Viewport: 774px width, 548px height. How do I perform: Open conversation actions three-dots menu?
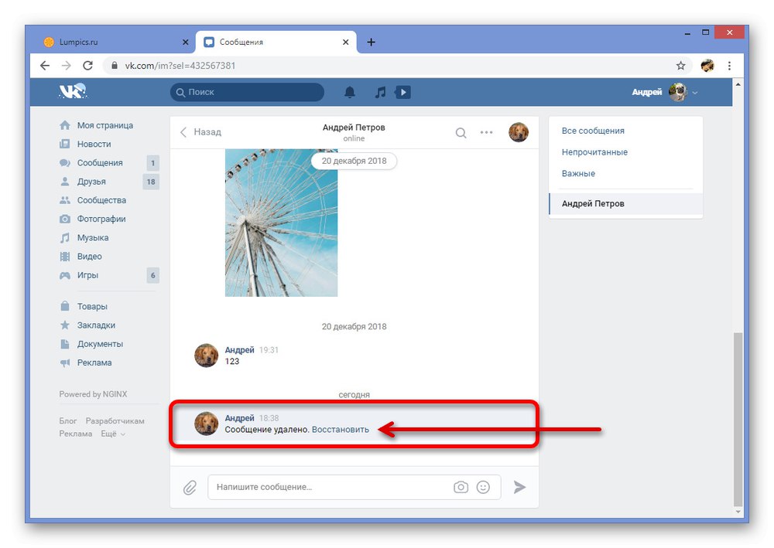pos(486,132)
